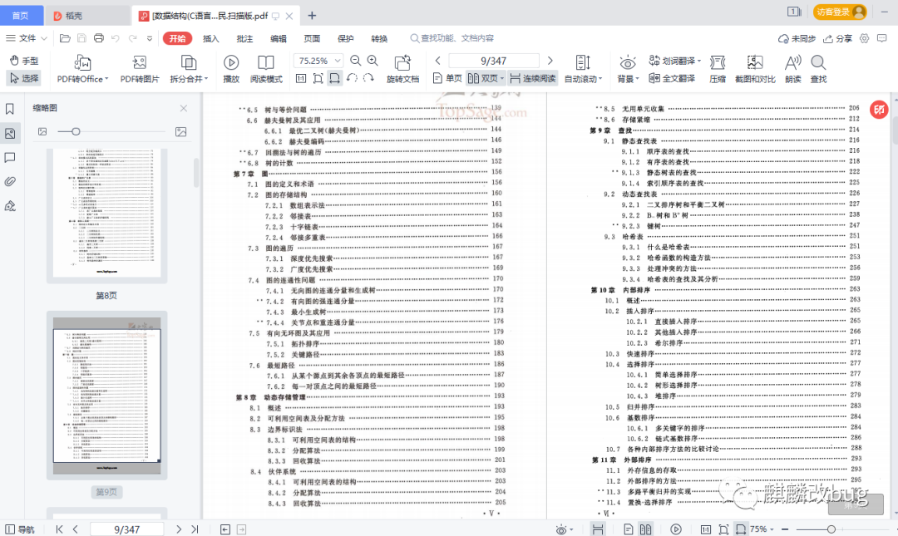Screen dimensions: 898x536
Task: Open the Edit ribbon tab
Action: pyautogui.click(x=279, y=38)
